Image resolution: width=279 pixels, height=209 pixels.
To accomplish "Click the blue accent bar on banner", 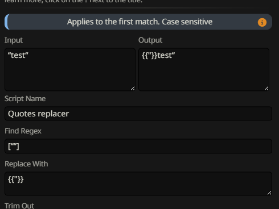I will tap(6, 22).
